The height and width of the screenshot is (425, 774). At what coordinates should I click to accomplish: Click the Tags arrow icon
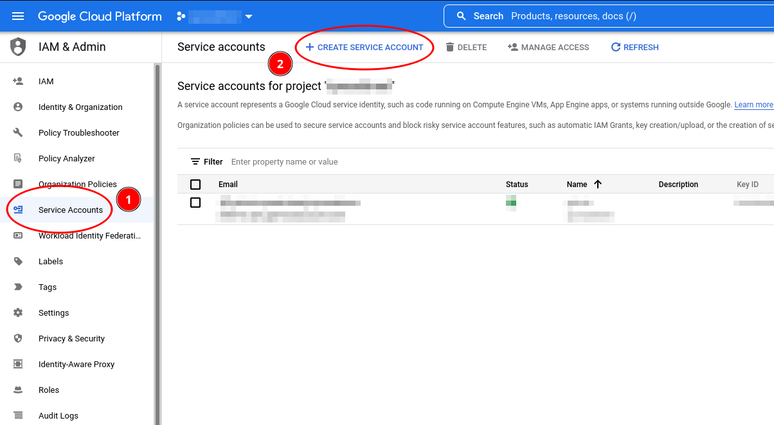click(18, 287)
